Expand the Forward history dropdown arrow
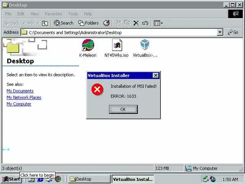The image size is (245, 184). 38,23
